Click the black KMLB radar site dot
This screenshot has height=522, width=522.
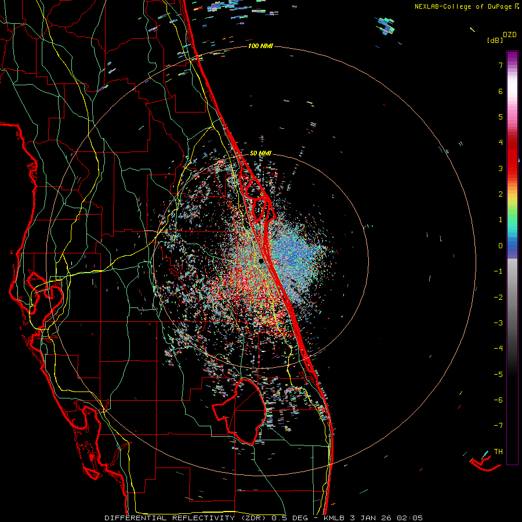261,260
